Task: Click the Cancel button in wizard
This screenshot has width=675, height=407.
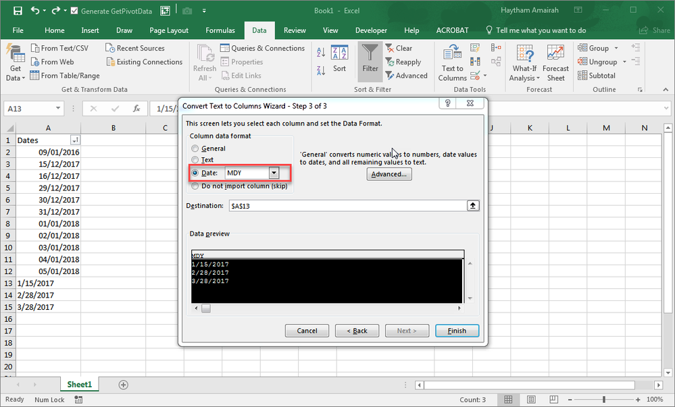Action: (307, 331)
